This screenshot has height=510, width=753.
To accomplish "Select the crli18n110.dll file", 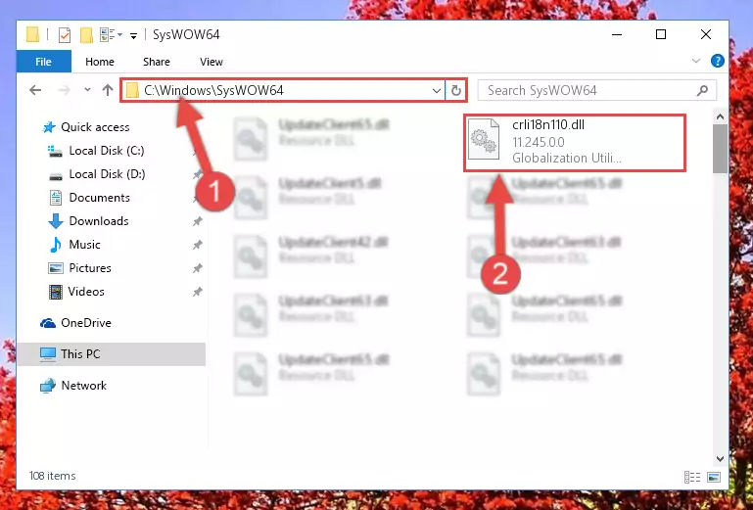I will 575,142.
